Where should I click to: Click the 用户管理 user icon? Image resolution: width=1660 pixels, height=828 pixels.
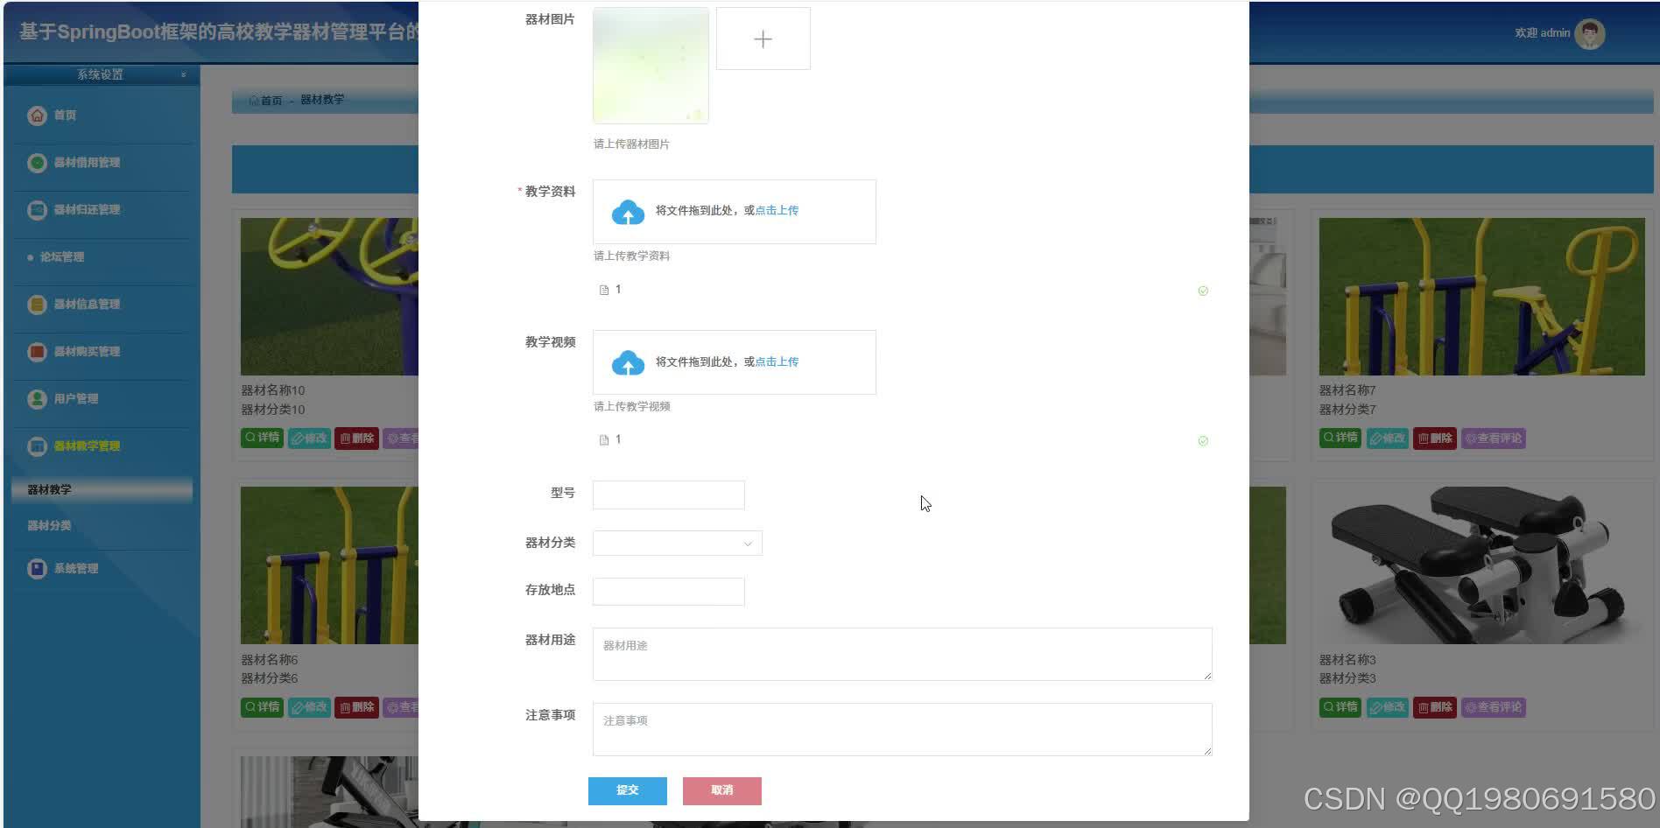[x=36, y=399]
